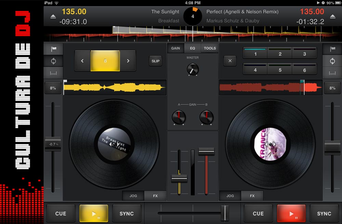Activate the loop icon on the left deck
This screenshot has width=342, height=224.
pyautogui.click(x=53, y=61)
